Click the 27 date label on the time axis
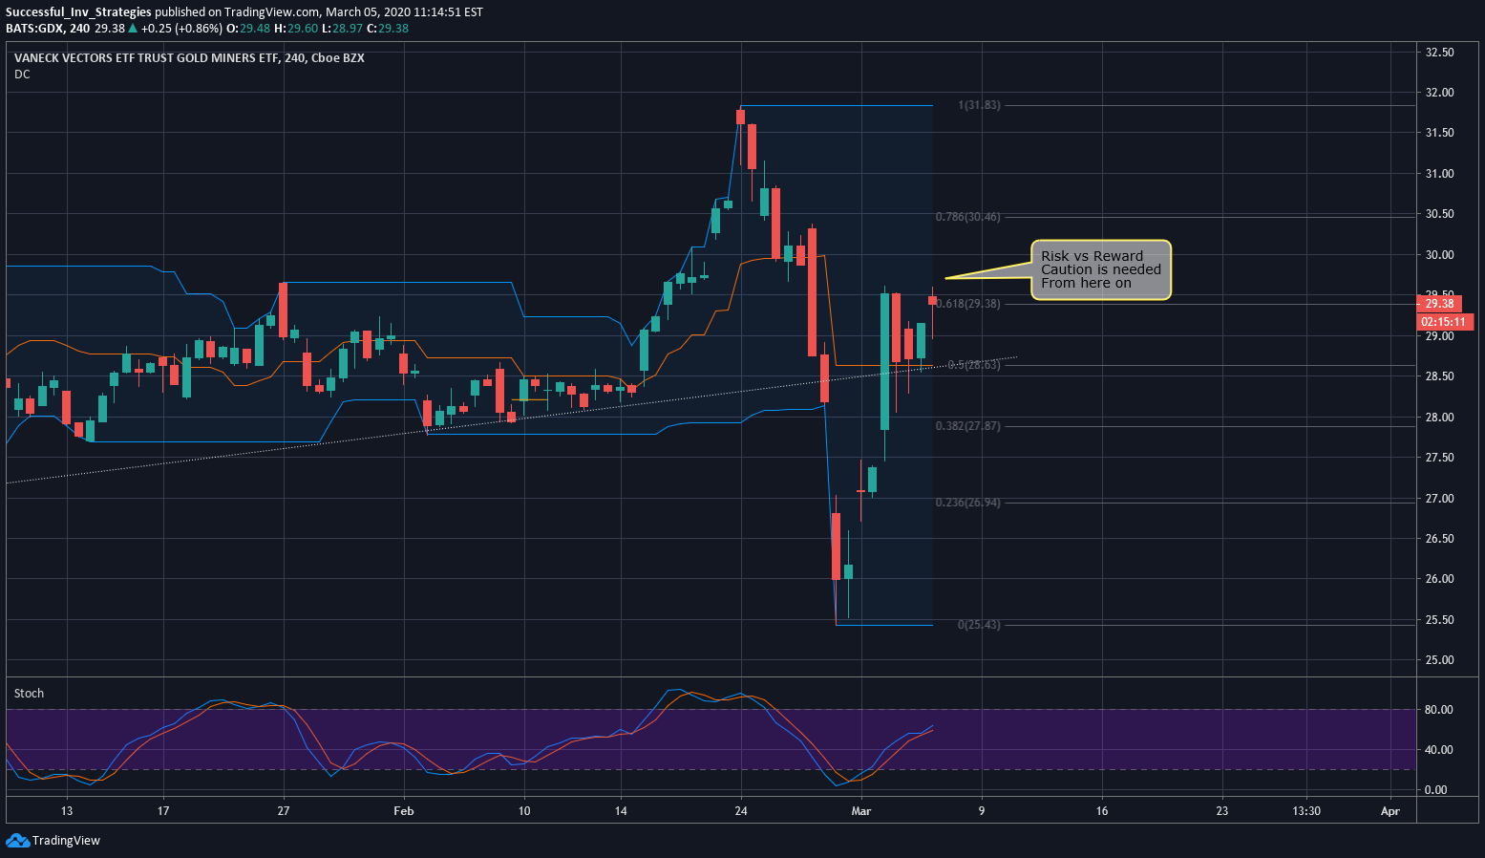The width and height of the screenshot is (1485, 858). [284, 811]
